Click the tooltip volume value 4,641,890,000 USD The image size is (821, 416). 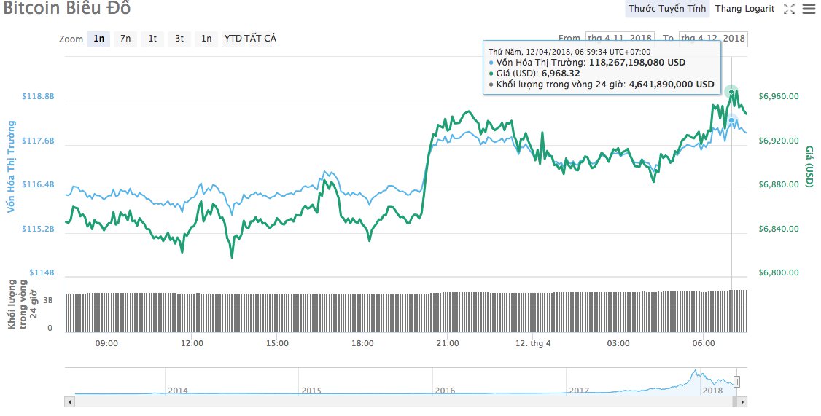coord(672,85)
